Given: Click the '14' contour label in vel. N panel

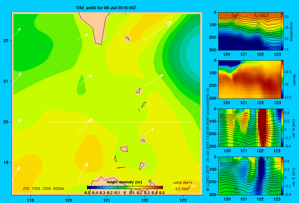Looking at the screenshot, I should (236, 140).
